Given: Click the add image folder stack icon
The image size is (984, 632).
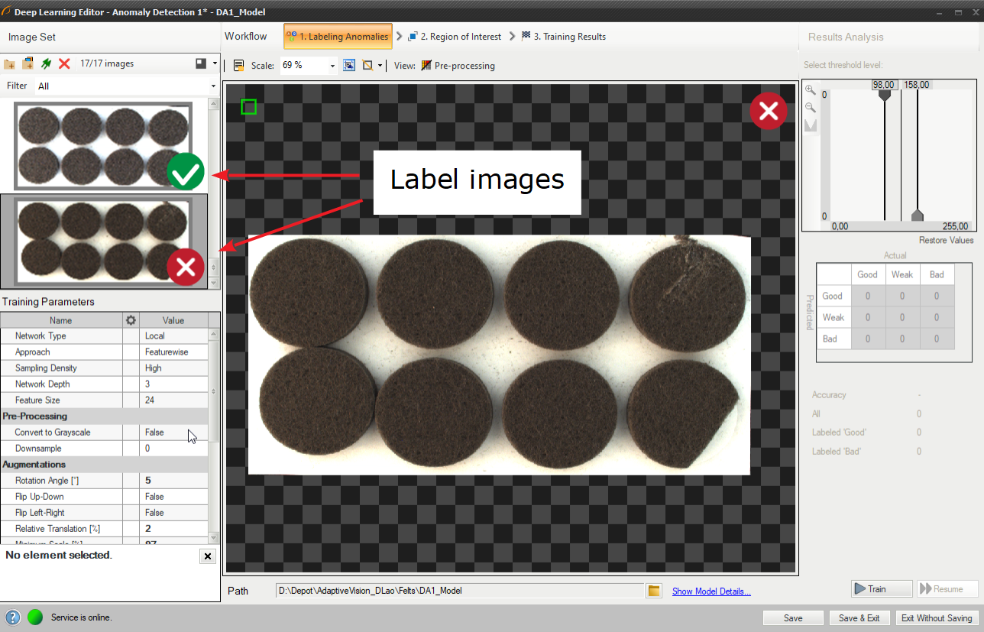Looking at the screenshot, I should point(28,64).
